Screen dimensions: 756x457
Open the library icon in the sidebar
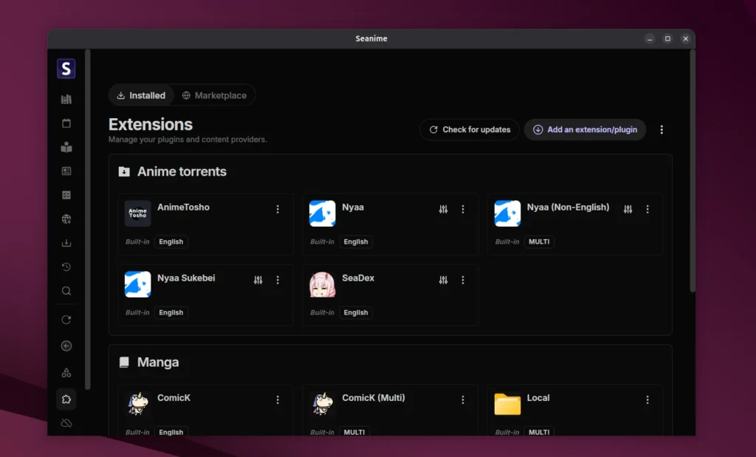(66, 100)
